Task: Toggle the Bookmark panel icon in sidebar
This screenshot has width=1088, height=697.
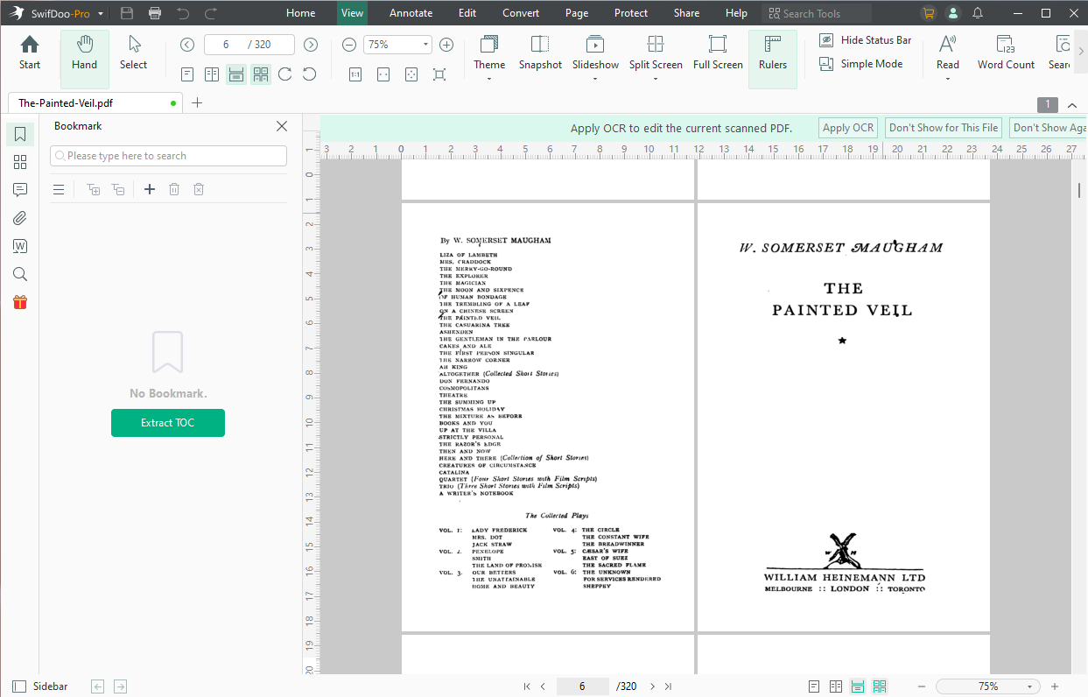Action: tap(20, 134)
